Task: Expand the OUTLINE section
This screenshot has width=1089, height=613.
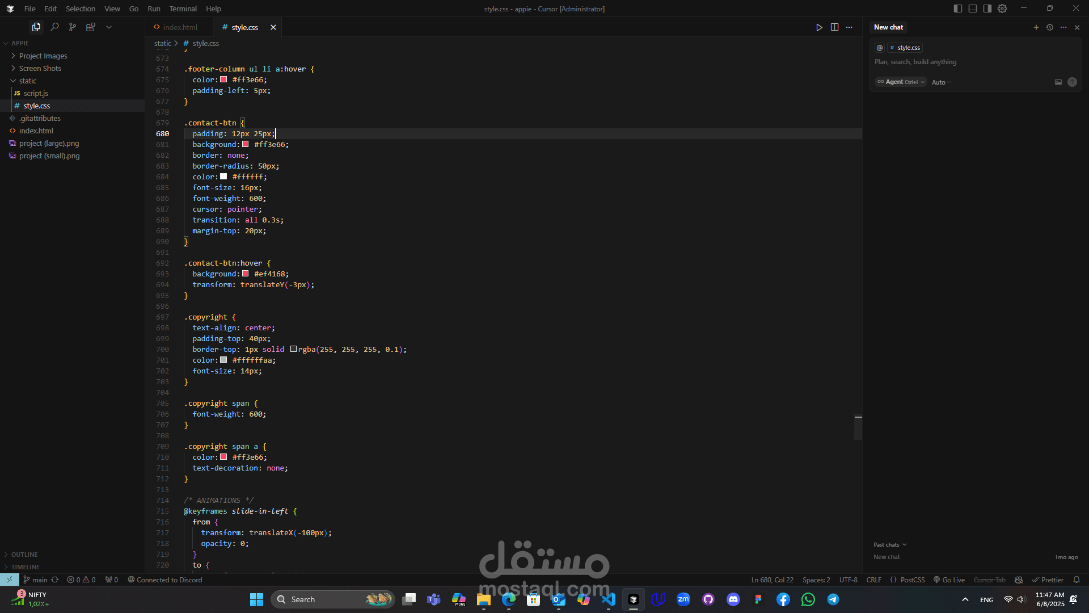Action: (24, 555)
